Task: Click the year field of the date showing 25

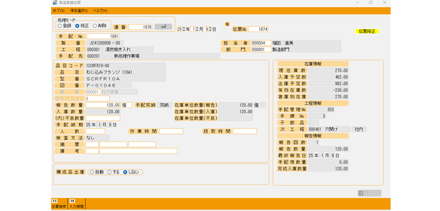Action: click(180, 29)
